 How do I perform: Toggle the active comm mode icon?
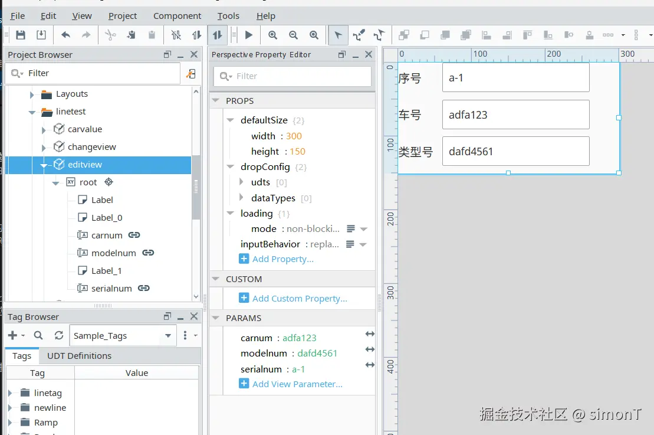217,35
